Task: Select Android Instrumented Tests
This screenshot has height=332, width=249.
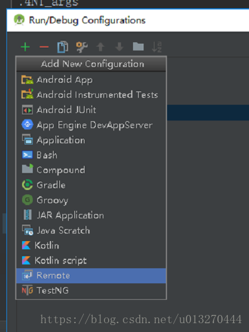Action: pos(91,95)
